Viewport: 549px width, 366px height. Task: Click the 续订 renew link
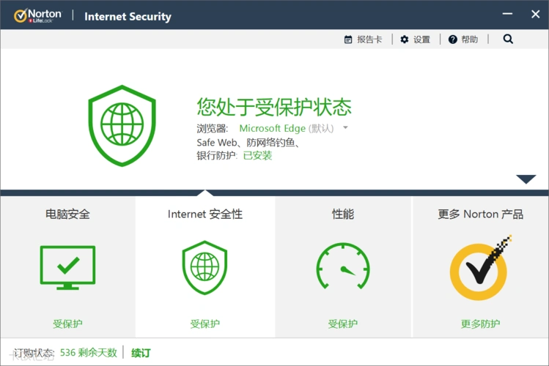click(141, 353)
